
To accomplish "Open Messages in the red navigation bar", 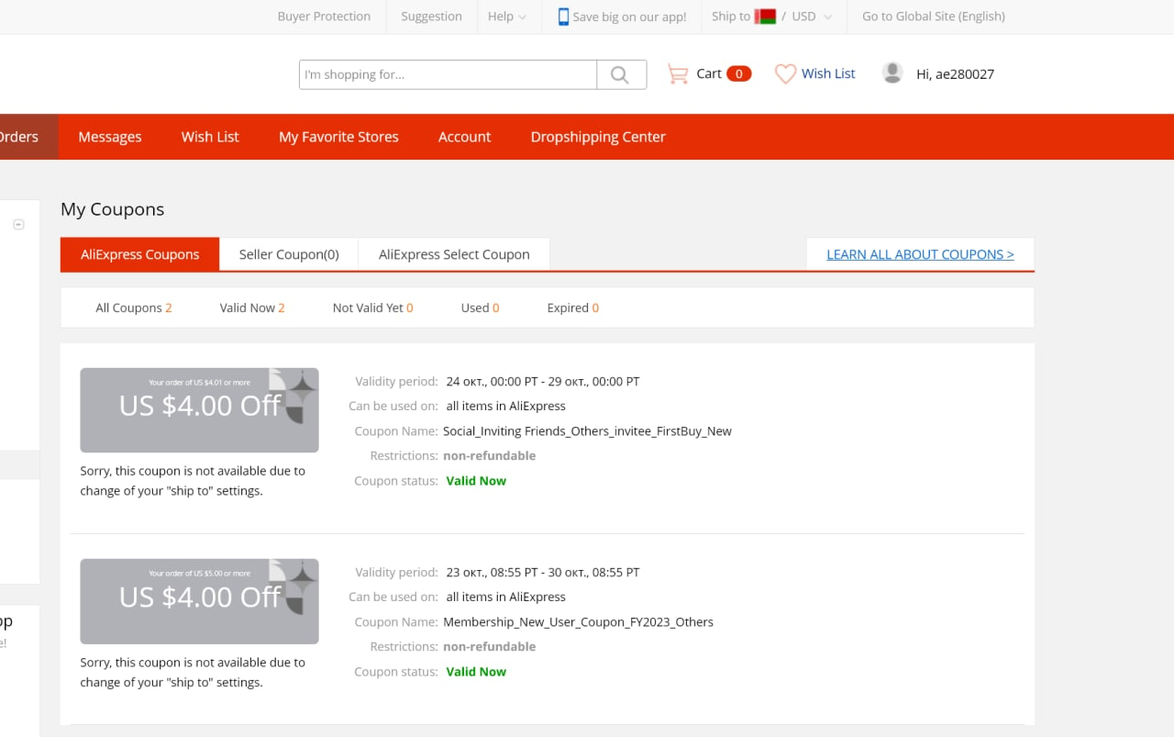I will [x=110, y=137].
